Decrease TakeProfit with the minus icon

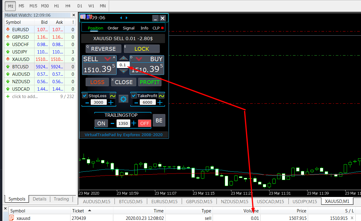(136, 102)
